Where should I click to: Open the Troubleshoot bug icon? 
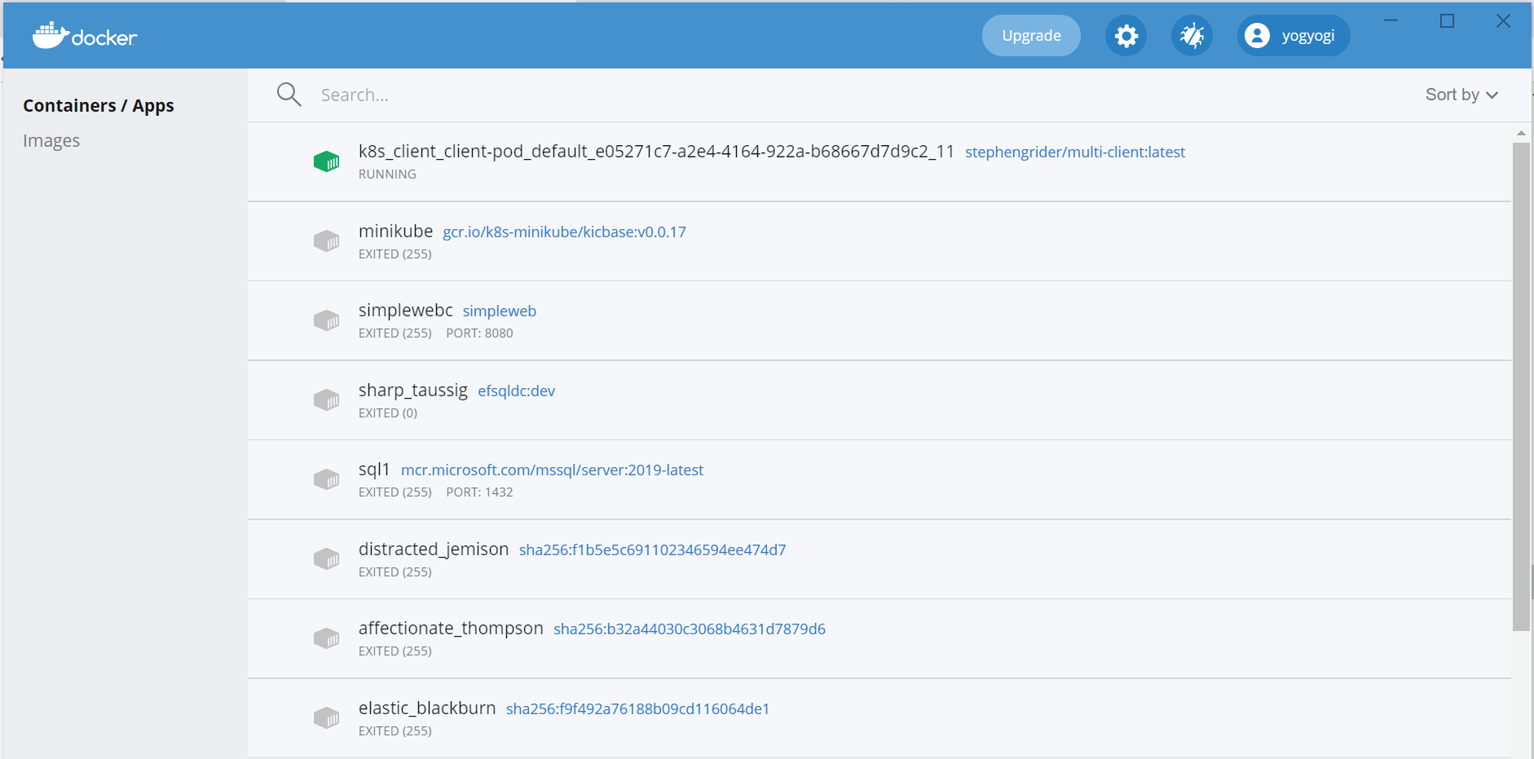(1192, 36)
